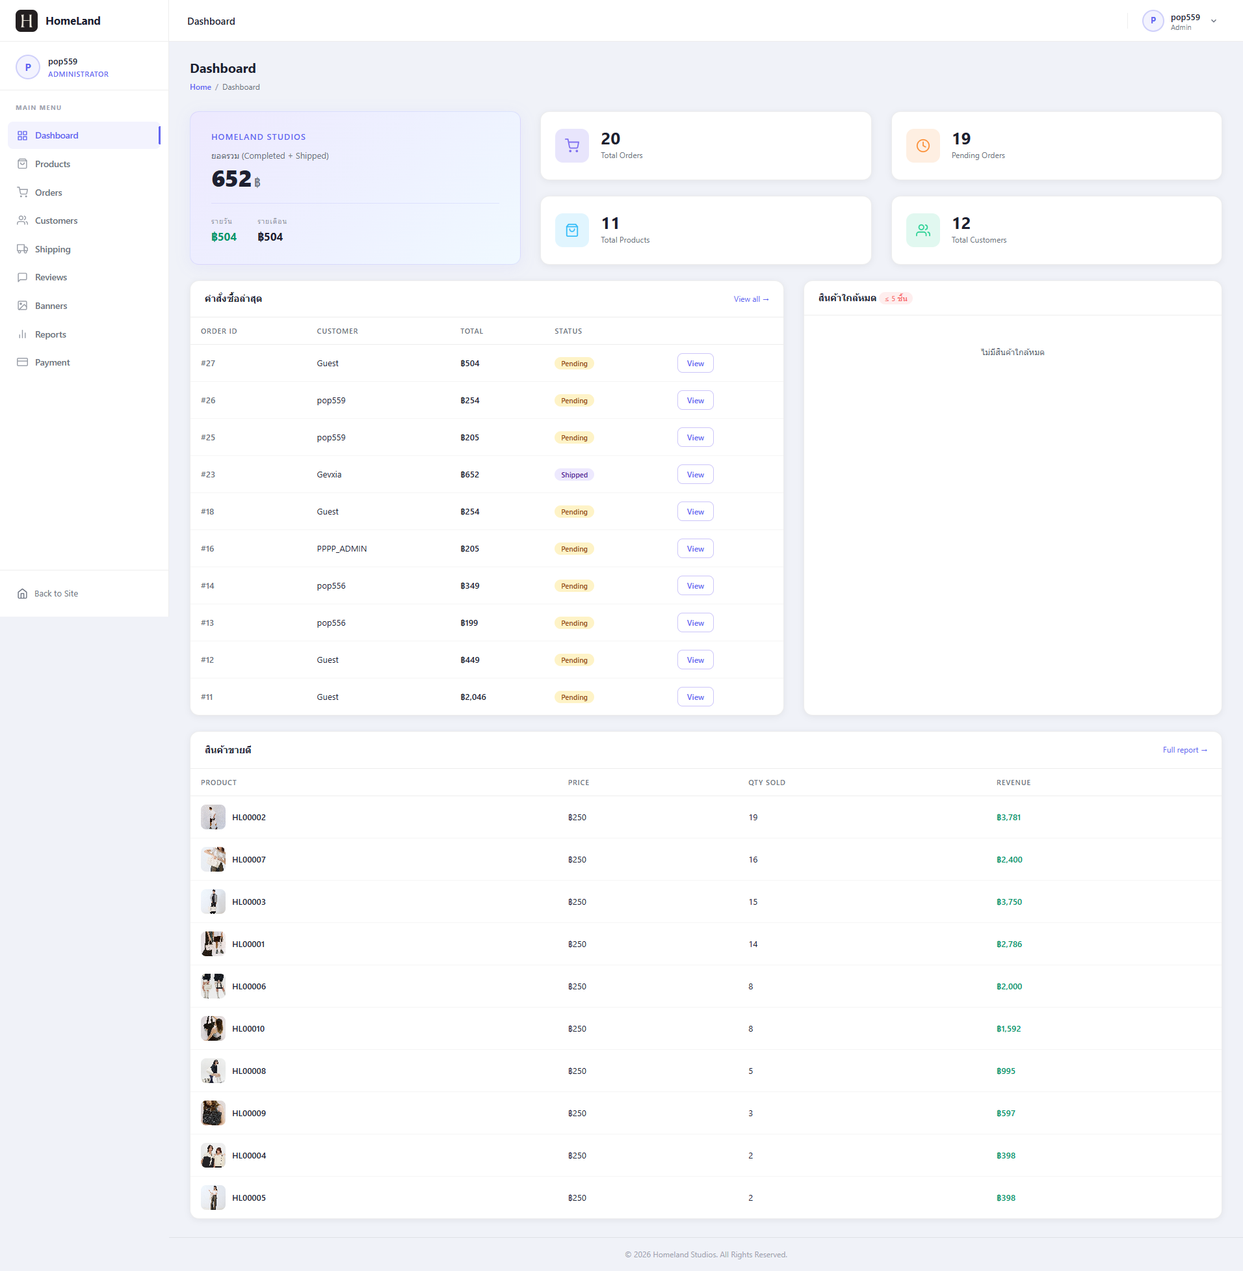1243x1271 pixels.
Task: Select Shipping in the main menu
Action: pos(85,249)
